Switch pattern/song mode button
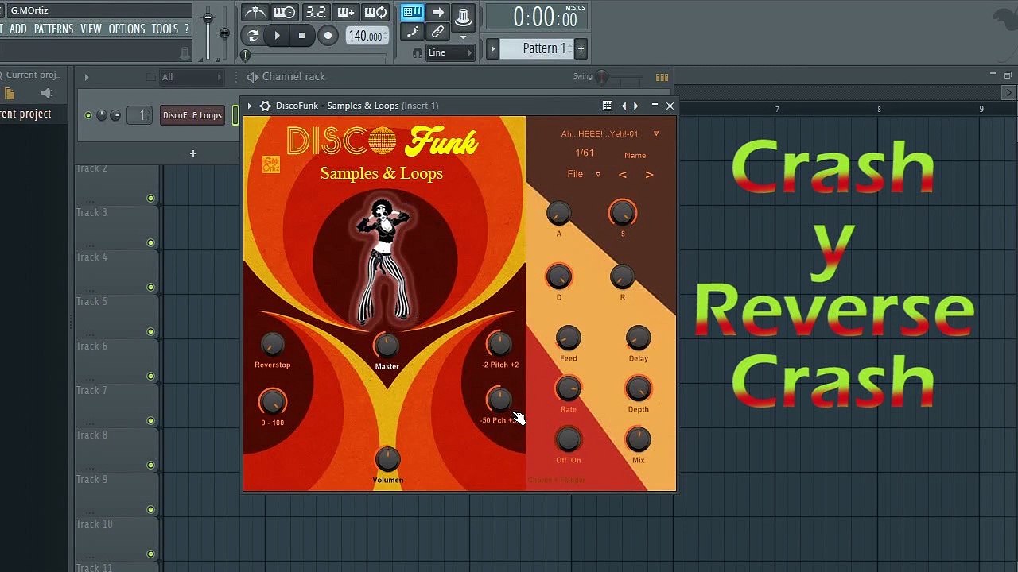 pos(253,35)
